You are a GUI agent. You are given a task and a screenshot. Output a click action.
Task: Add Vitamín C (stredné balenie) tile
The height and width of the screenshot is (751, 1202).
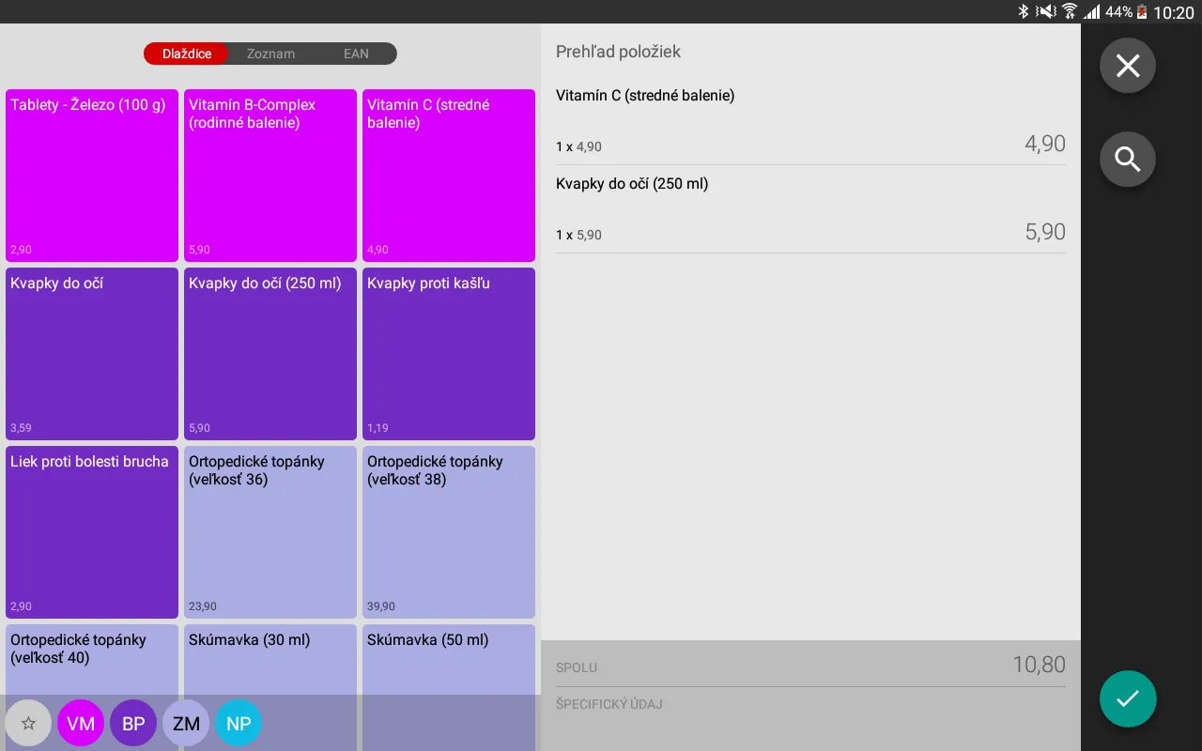(449, 176)
